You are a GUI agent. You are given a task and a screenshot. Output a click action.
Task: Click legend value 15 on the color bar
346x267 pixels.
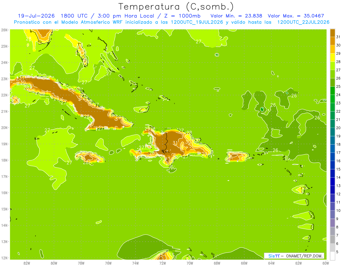(x=339, y=169)
